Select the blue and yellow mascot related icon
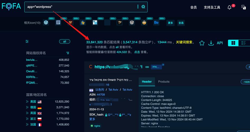Screen dimensions: 250x132 pyautogui.click(x=83, y=23)
